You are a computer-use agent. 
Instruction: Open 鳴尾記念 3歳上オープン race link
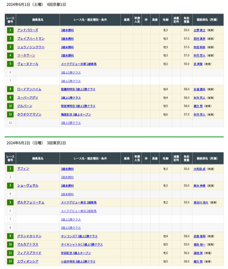coord(76,115)
